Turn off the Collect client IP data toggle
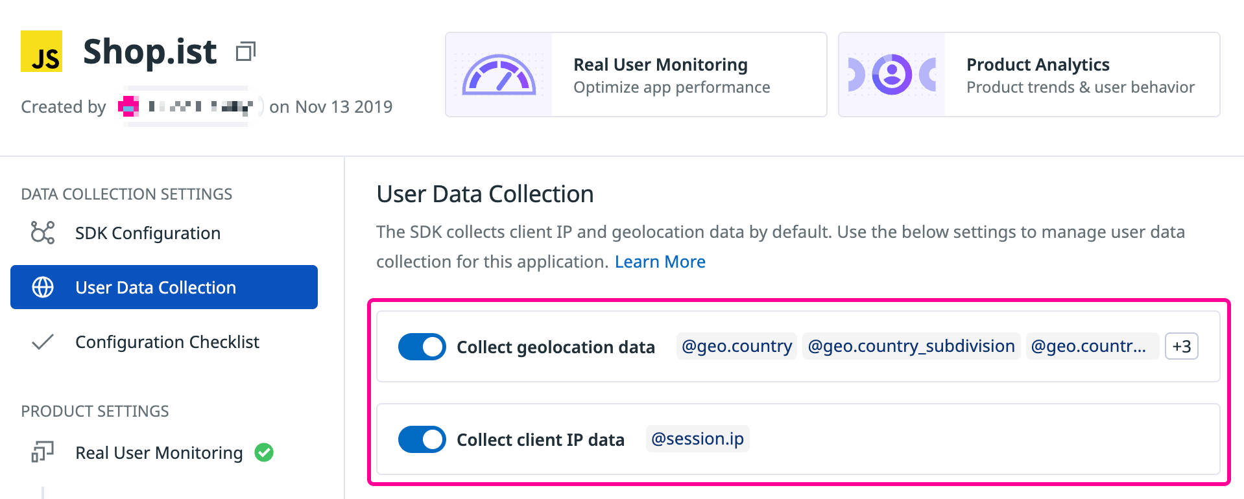The height and width of the screenshot is (499, 1244). click(422, 439)
